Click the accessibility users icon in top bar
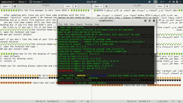The height and width of the screenshot is (103, 183). [149, 2]
